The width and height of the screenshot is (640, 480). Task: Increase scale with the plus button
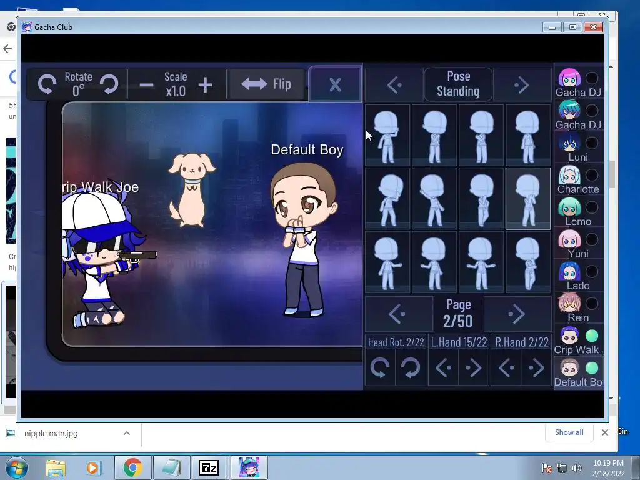click(205, 85)
